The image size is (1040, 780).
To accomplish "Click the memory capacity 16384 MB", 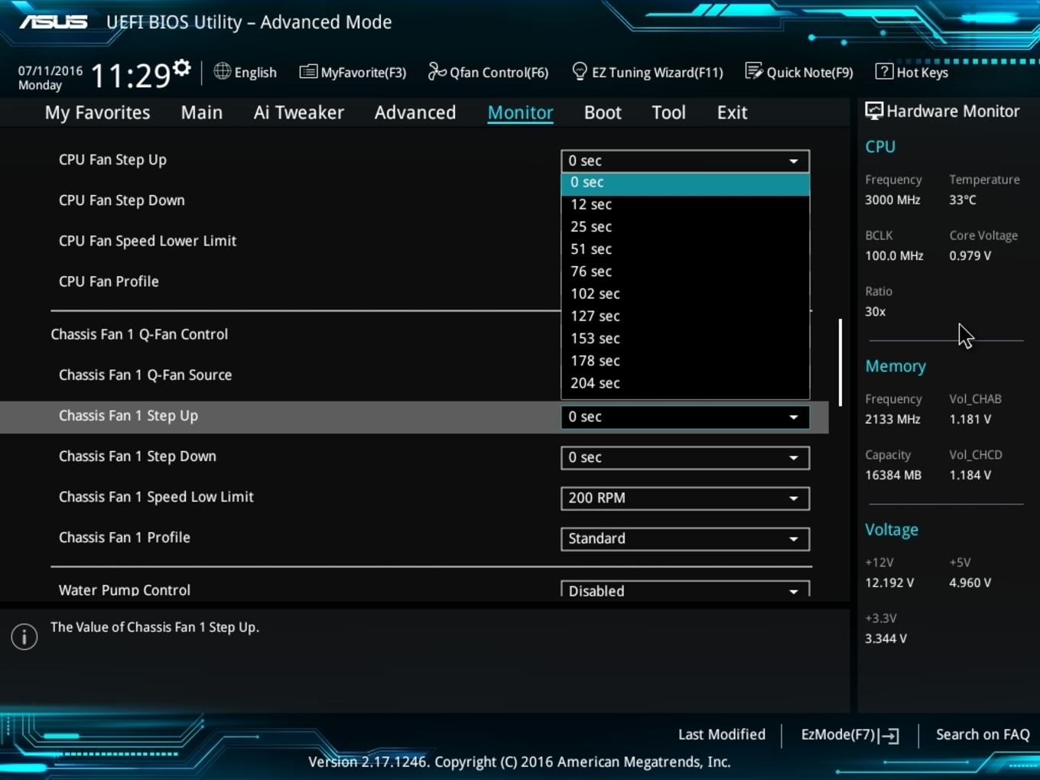I will [x=893, y=475].
